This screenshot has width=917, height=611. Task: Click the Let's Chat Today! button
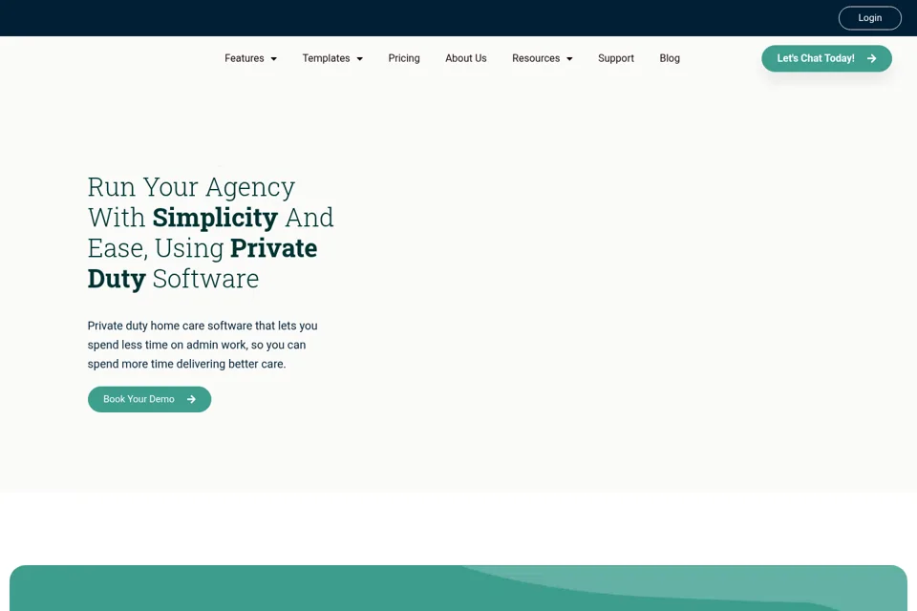[x=826, y=58]
